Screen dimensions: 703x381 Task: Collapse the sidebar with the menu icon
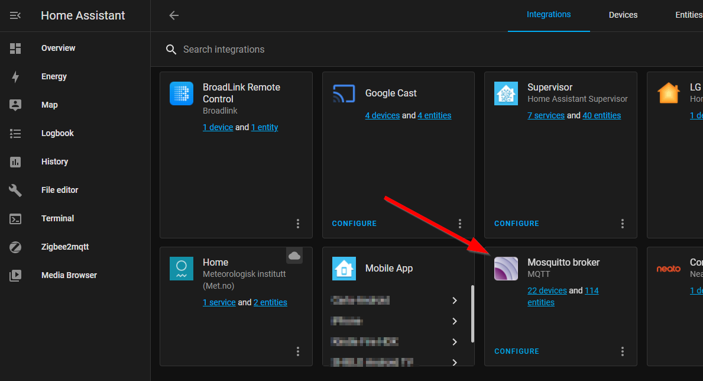click(x=15, y=16)
